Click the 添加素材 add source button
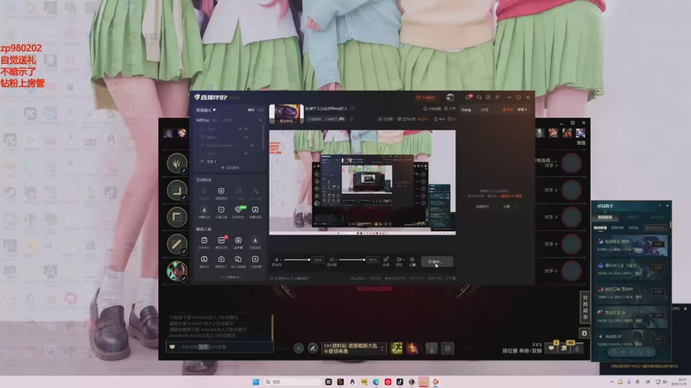 [230, 167]
